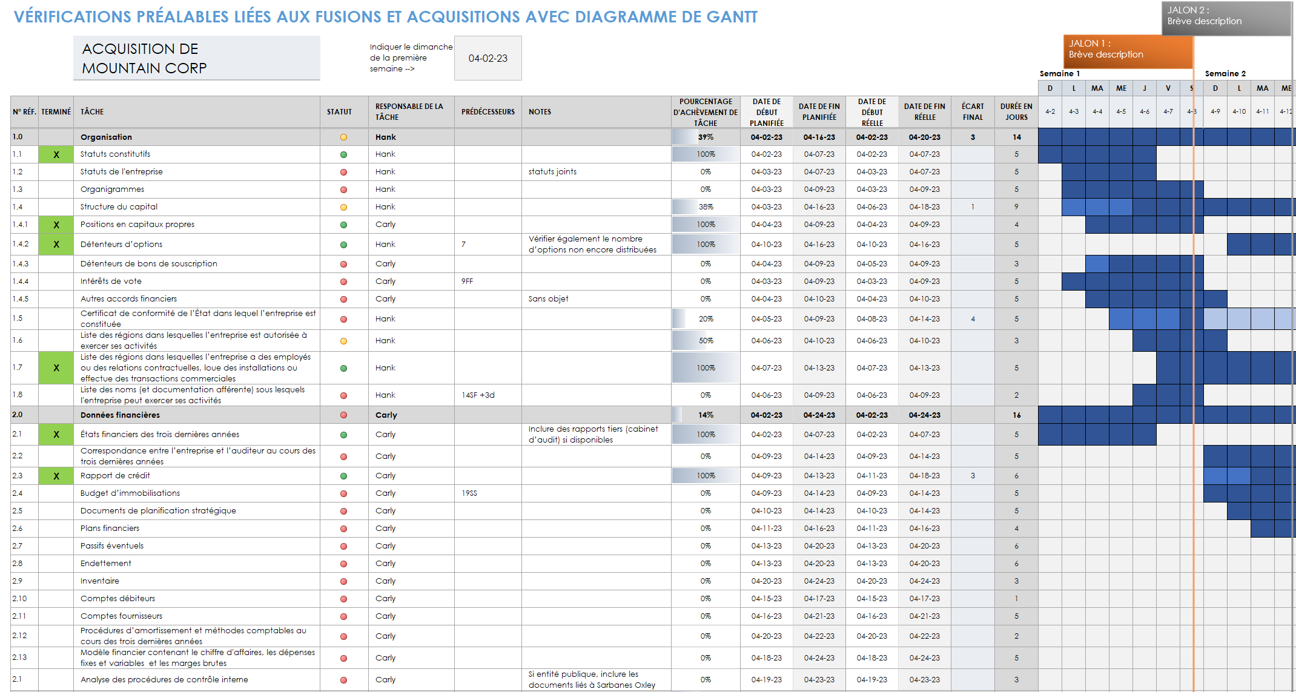Click the STATUT column header
1296x692 pixels.
point(344,112)
